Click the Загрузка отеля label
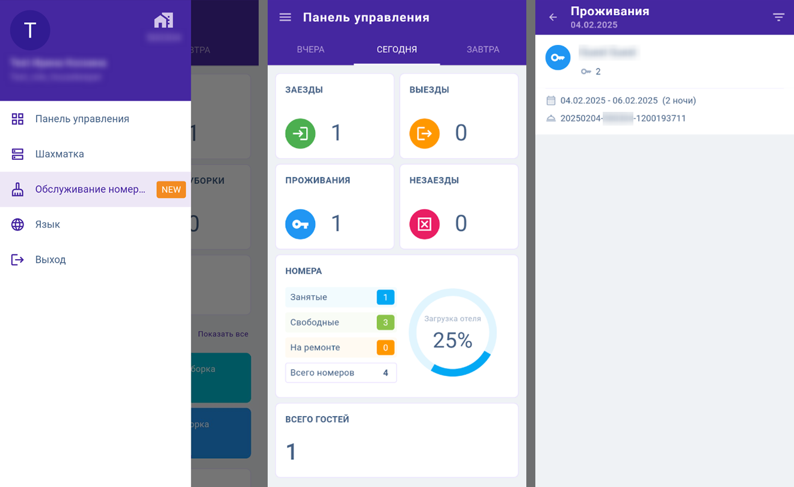Image resolution: width=794 pixels, height=487 pixels. (x=453, y=319)
